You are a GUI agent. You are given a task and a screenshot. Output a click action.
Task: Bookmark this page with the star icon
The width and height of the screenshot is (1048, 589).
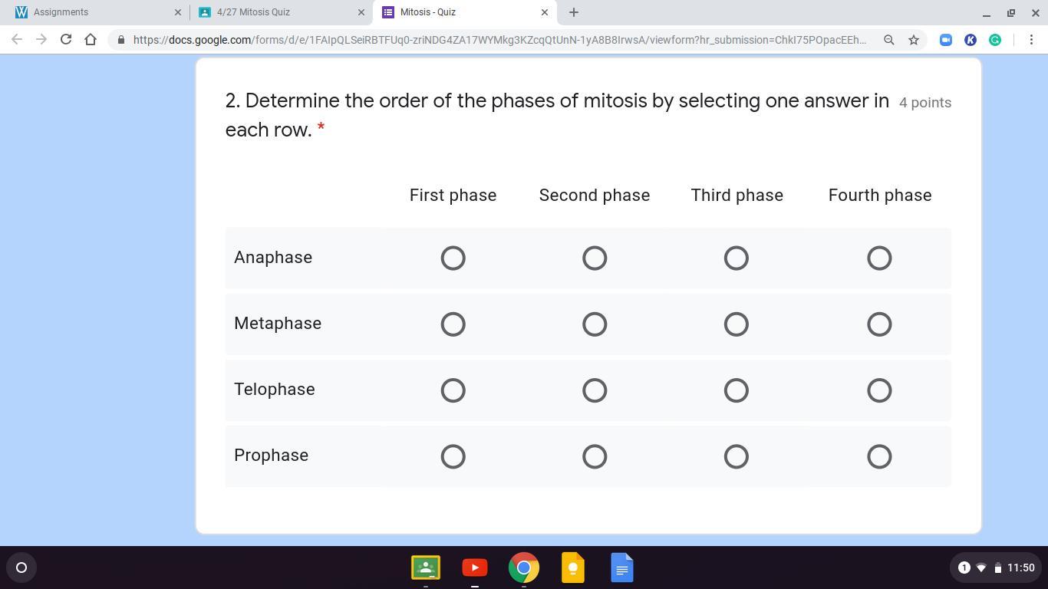point(914,40)
